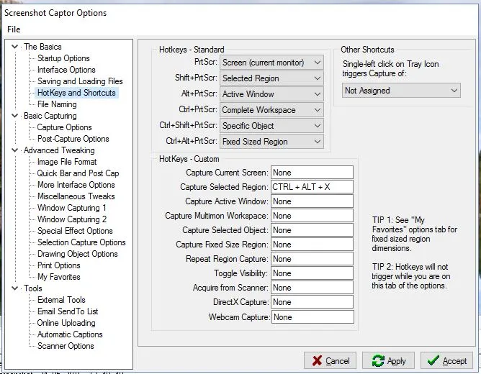Click the Cancel button
This screenshot has height=374, width=481.
click(330, 360)
